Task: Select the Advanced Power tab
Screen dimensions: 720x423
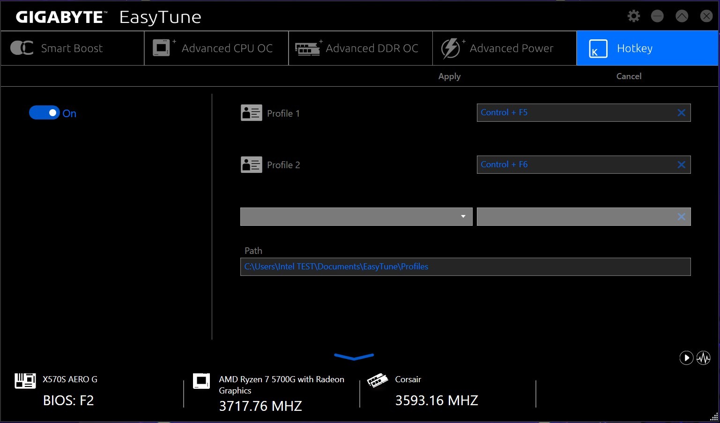Action: [x=505, y=48]
